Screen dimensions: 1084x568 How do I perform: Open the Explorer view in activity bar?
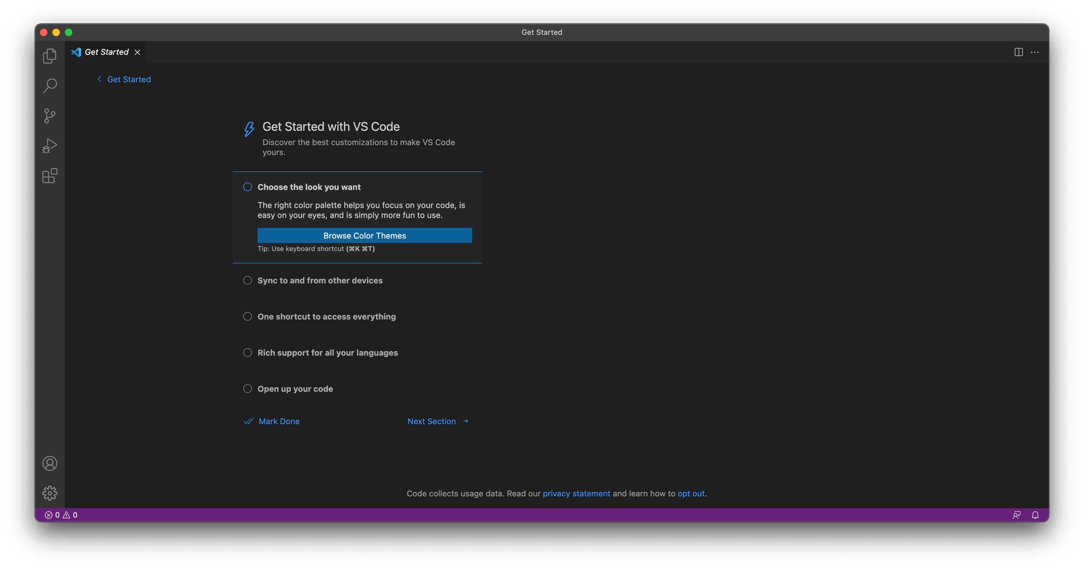[x=50, y=56]
